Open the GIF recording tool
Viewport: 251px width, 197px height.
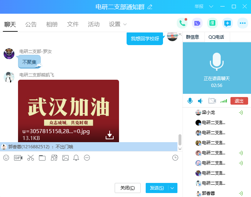[x=18, y=158]
